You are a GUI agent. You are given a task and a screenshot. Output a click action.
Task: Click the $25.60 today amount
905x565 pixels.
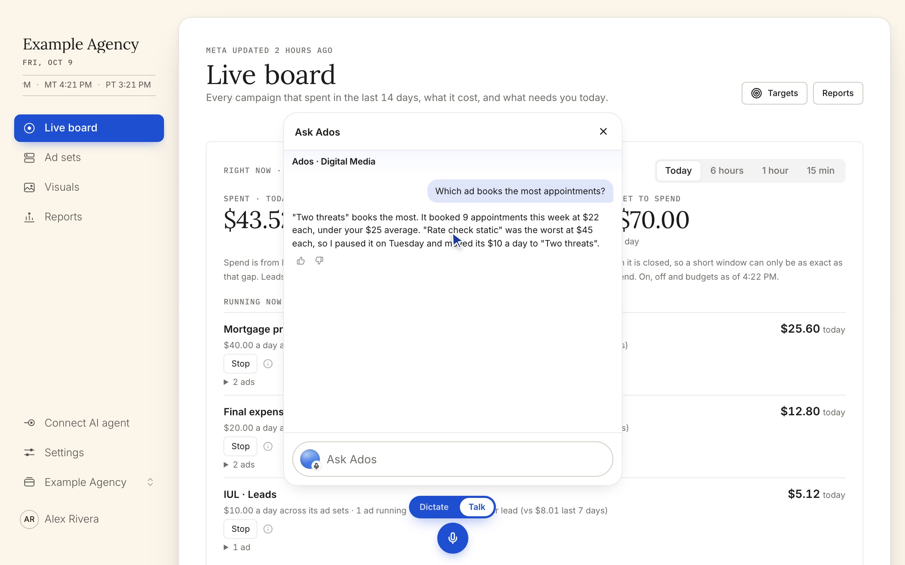pyautogui.click(x=813, y=329)
